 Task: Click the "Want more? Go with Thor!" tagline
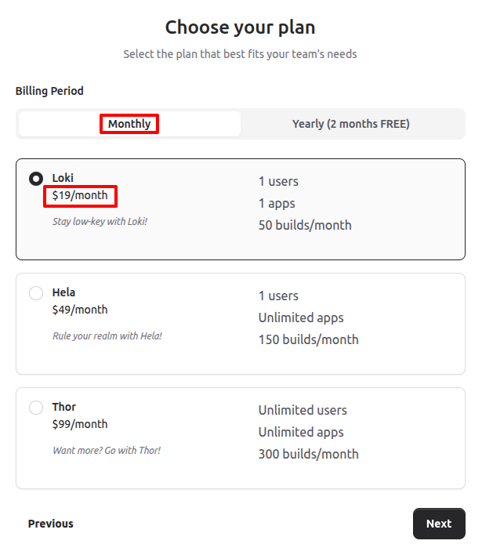(106, 450)
